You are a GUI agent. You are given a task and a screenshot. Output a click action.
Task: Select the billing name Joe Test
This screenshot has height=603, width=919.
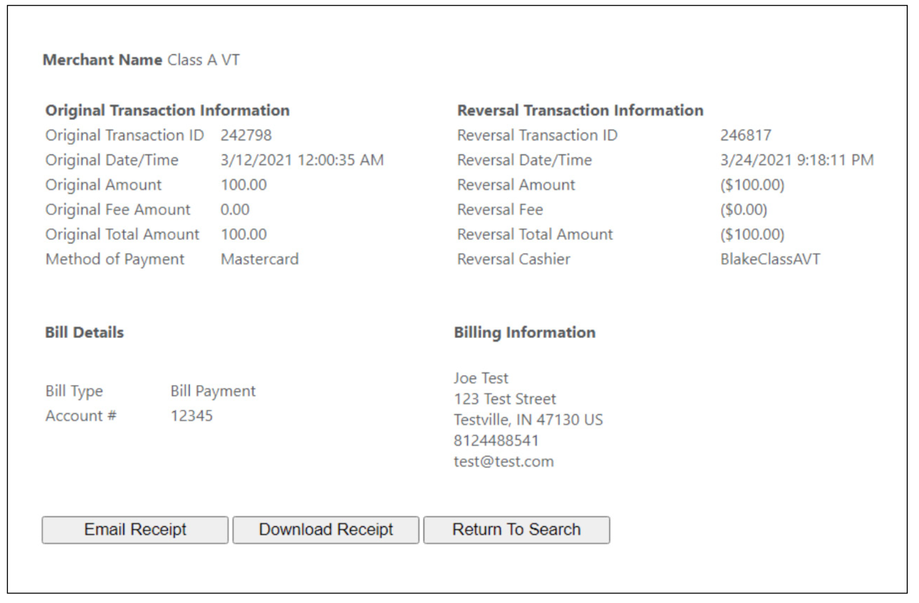coord(481,378)
